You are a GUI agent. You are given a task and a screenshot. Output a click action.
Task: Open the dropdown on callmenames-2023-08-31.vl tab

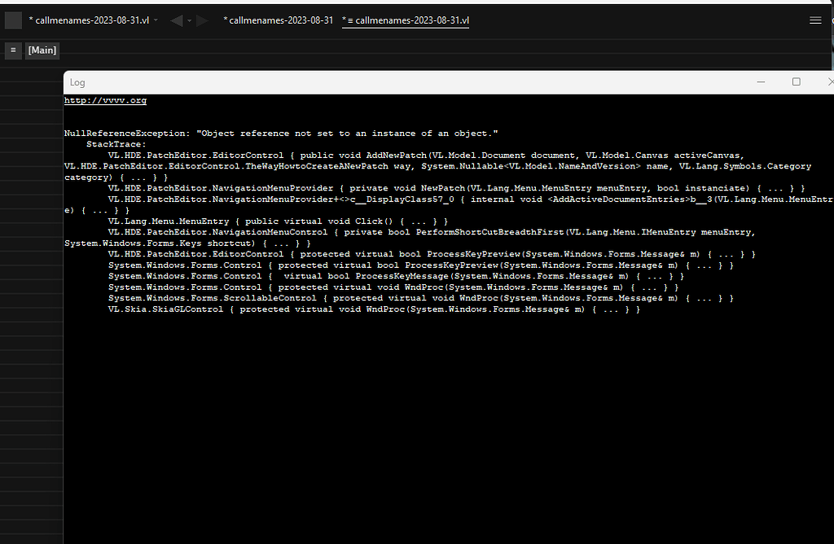click(156, 20)
